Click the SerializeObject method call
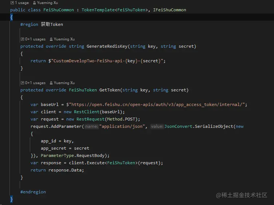The image size is (274, 205). pos(214,126)
